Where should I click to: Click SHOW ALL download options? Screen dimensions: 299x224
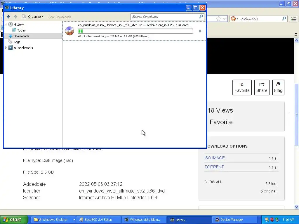pyautogui.click(x=213, y=182)
